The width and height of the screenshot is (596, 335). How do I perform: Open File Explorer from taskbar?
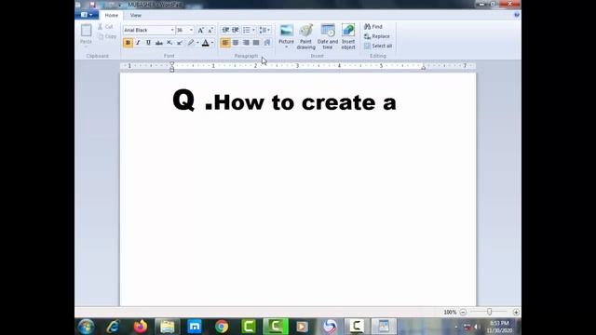[168, 327]
